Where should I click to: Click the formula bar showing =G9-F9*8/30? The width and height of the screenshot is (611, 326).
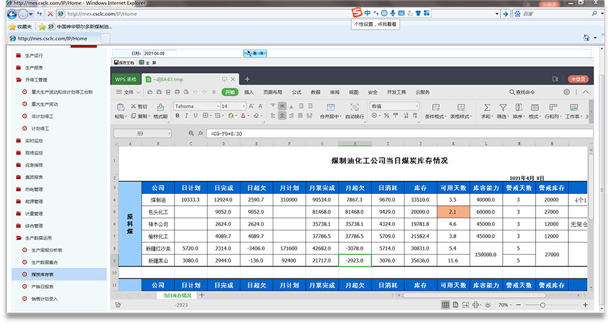[x=399, y=133]
